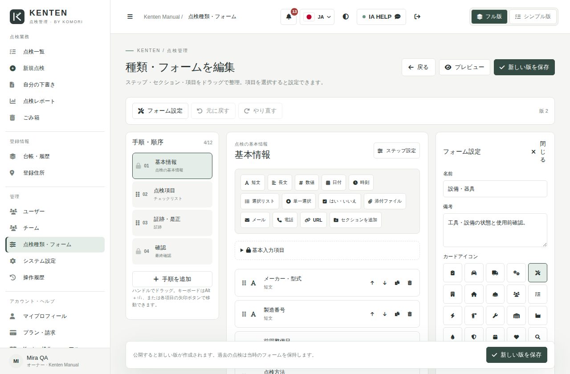Image resolution: width=570 pixels, height=374 pixels.
Task: Delete the メーカー・型式 field
Action: pos(410,283)
